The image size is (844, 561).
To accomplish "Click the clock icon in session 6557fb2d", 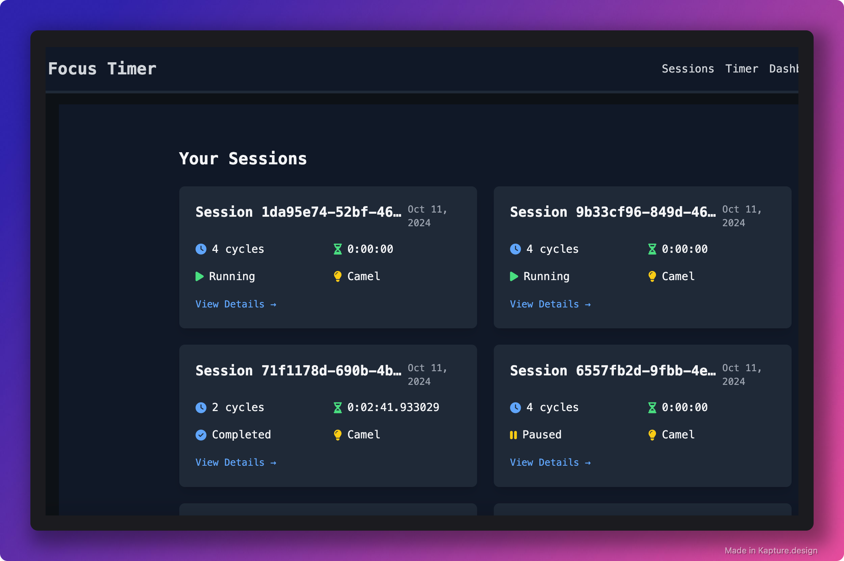I will 515,407.
